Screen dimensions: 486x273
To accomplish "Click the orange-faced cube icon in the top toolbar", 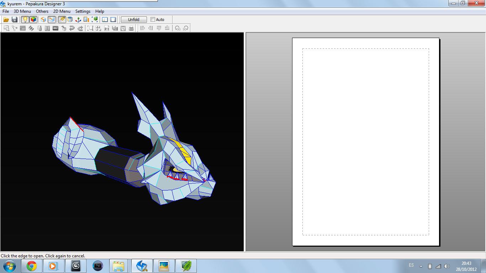I will click(x=43, y=20).
